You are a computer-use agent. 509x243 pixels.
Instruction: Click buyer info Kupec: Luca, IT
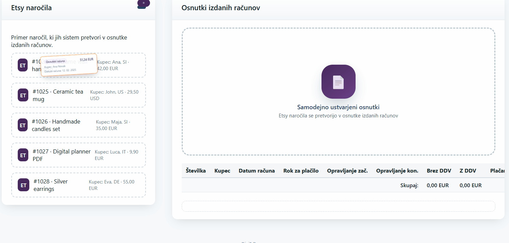tap(117, 155)
